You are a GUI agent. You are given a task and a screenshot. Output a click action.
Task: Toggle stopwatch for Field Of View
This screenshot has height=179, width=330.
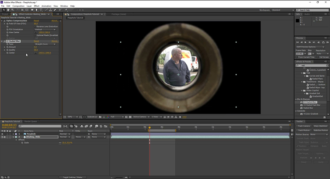(7, 24)
